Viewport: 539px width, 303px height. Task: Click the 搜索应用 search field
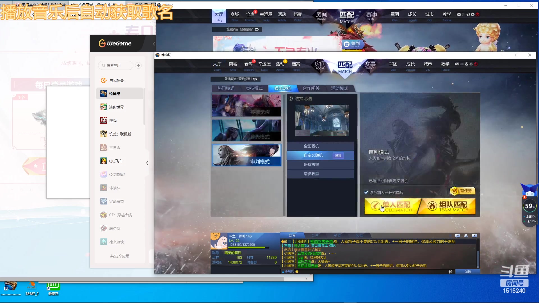tap(116, 65)
